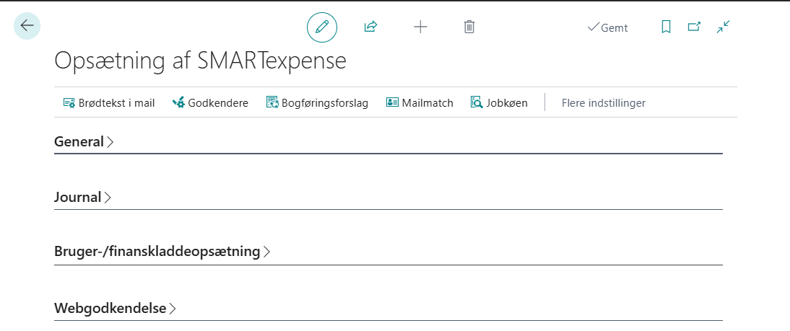Expand the Journal section

coord(78,197)
